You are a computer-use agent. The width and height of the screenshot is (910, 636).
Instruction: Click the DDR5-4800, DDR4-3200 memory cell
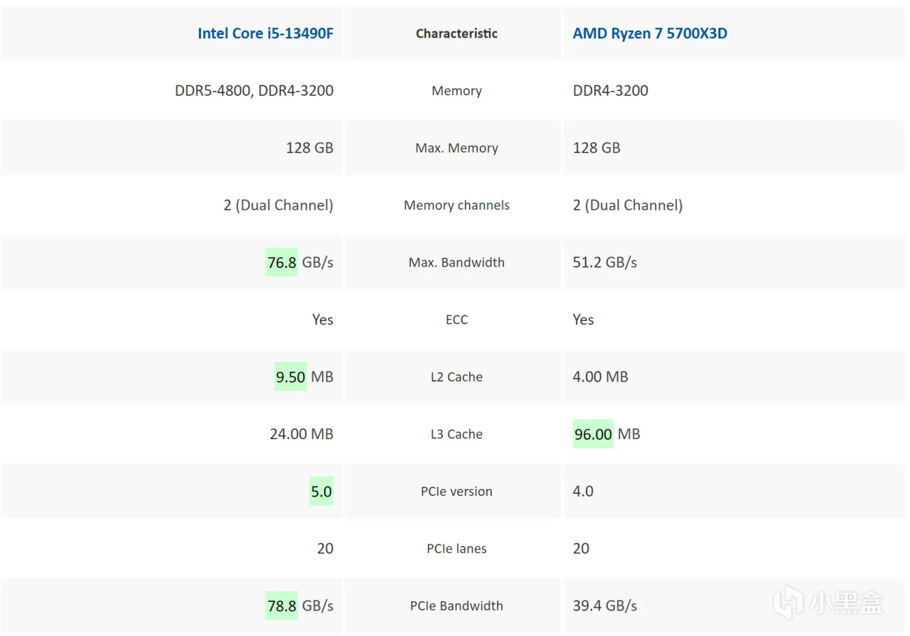[254, 90]
